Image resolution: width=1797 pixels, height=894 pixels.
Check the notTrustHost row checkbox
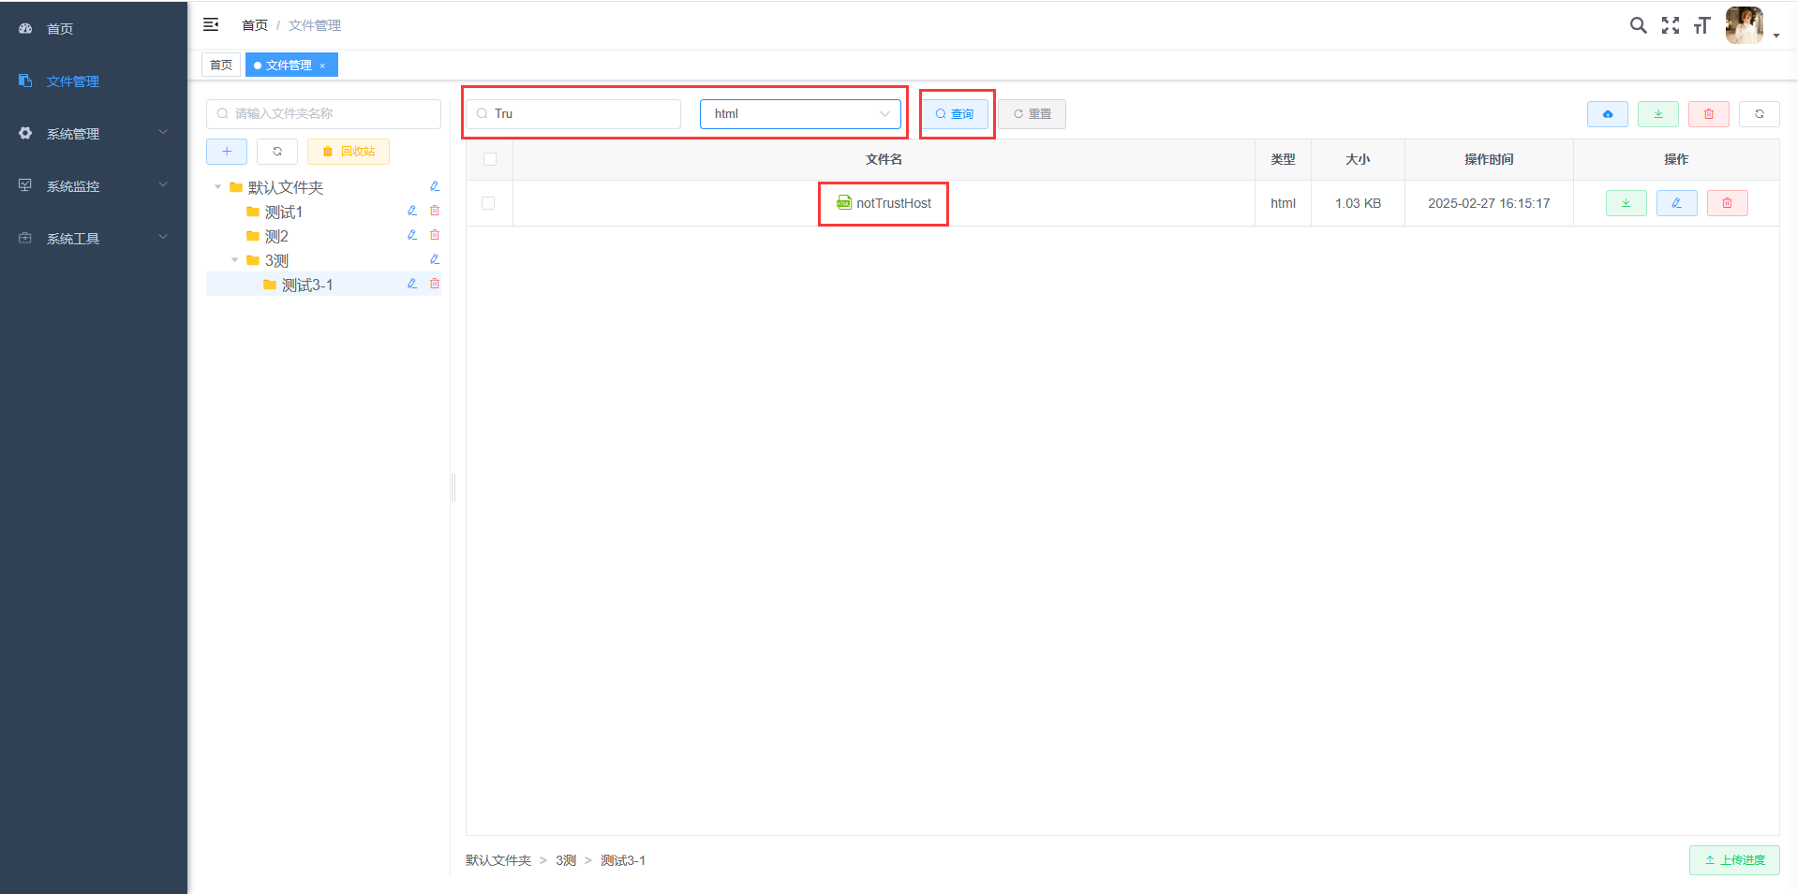(488, 203)
